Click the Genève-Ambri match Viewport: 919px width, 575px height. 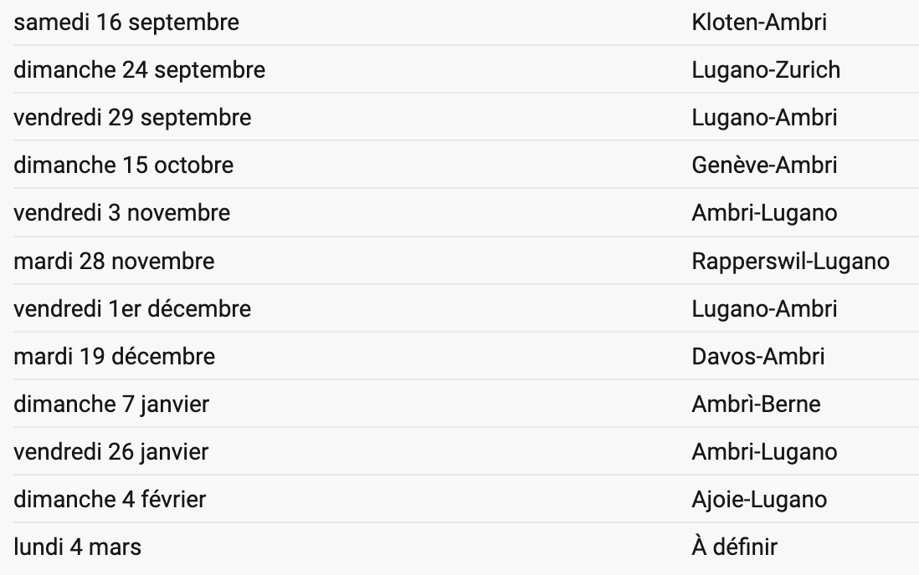764,165
